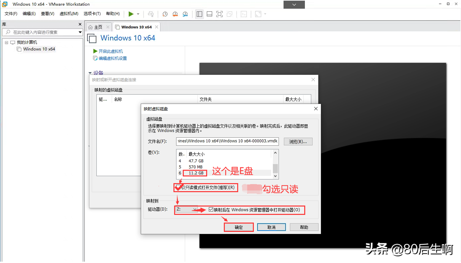The height and width of the screenshot is (263, 461).
Task: Click 文件夹 column header in mapped disks list
Action: [240, 99]
